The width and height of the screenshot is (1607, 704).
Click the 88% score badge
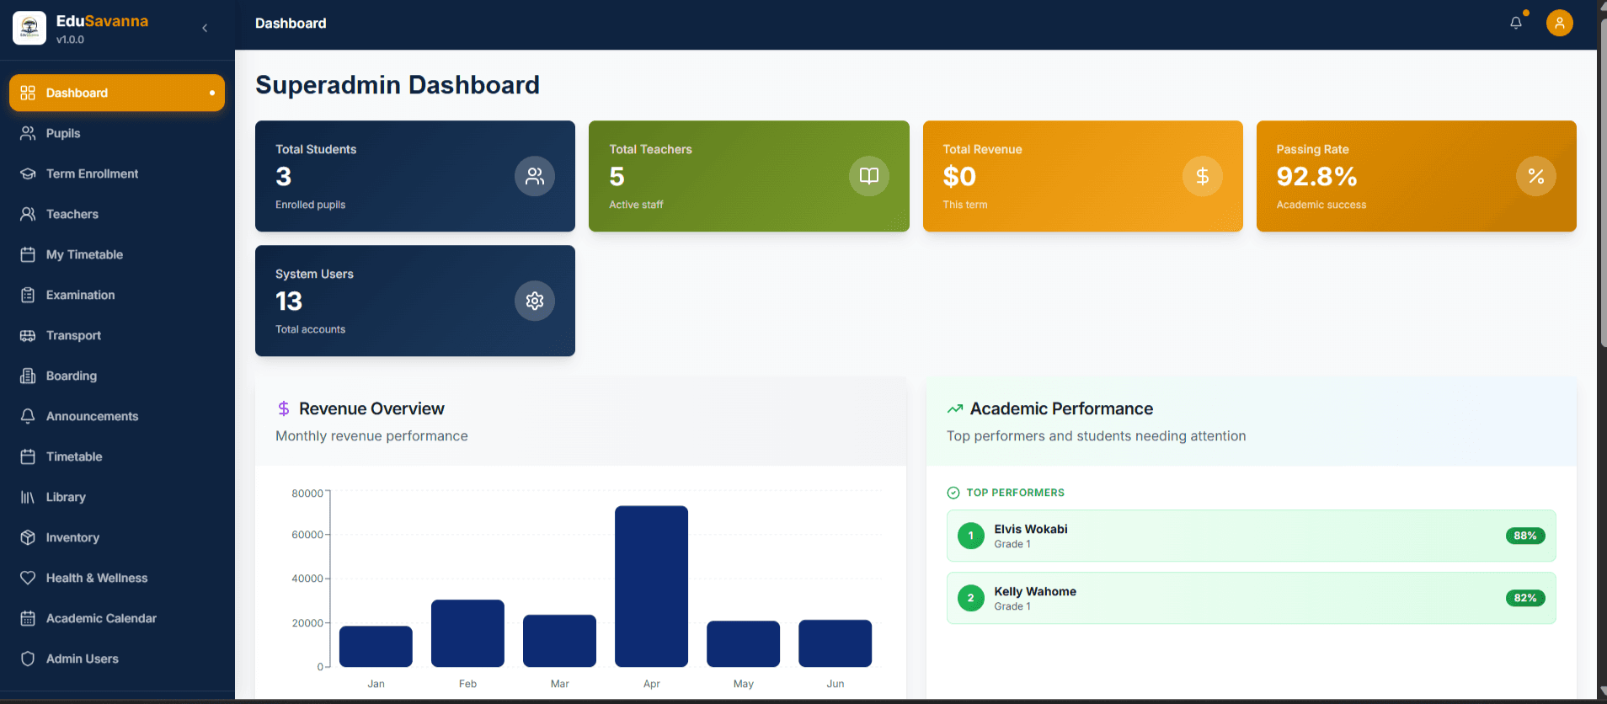point(1524,536)
